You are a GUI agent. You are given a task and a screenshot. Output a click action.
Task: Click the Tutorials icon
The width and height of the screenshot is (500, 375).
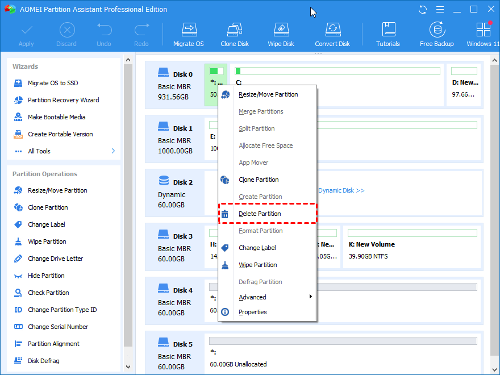point(388,33)
